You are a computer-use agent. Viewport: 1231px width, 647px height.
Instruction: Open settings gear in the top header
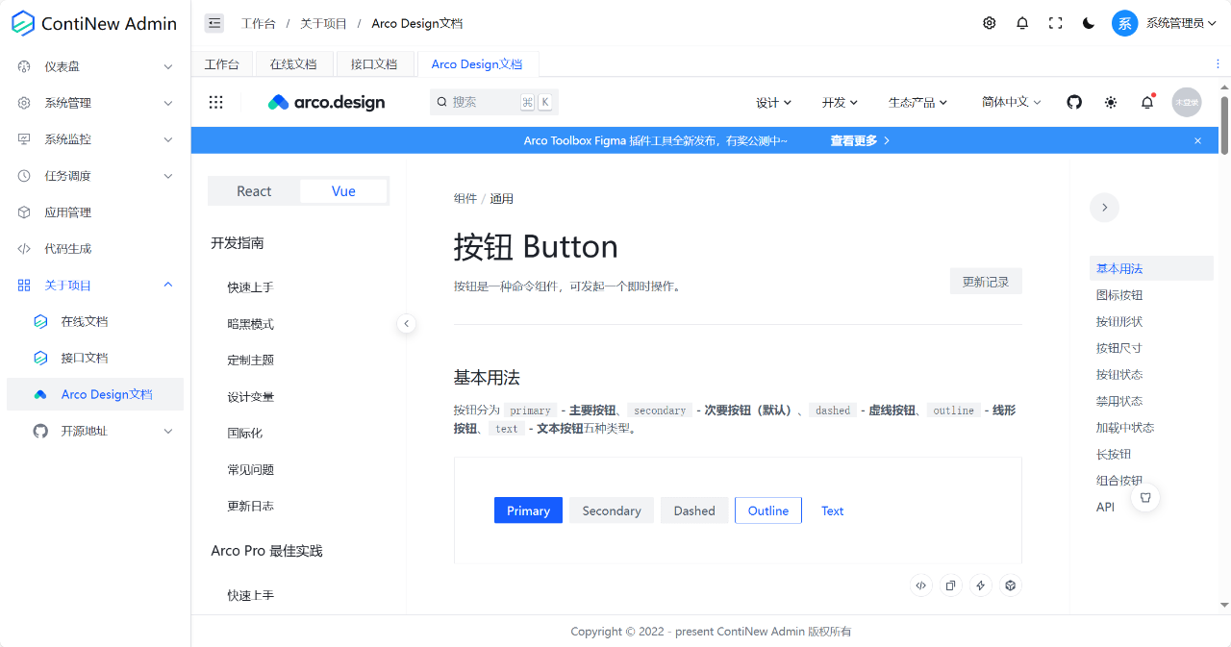(990, 23)
